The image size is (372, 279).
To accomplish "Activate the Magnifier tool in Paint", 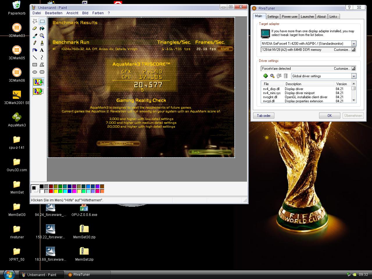I will [42, 36].
